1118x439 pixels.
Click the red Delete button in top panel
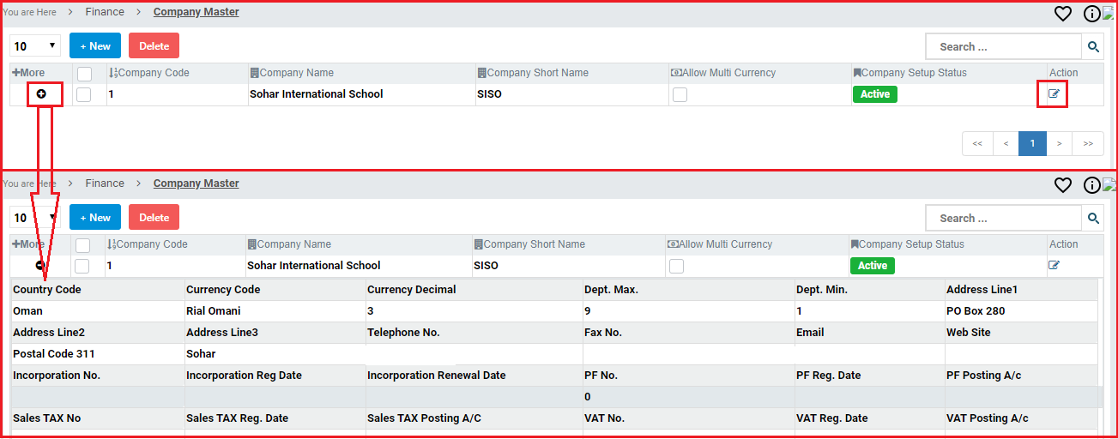[x=154, y=46]
